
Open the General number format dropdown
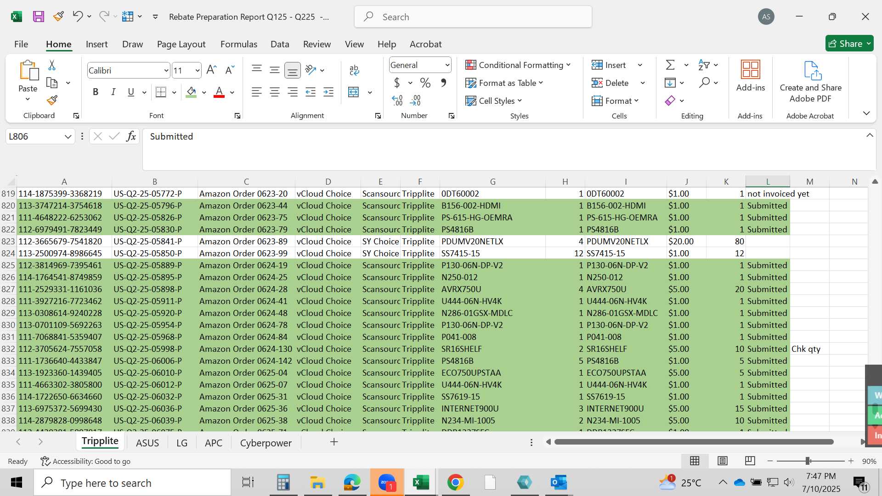(x=447, y=65)
